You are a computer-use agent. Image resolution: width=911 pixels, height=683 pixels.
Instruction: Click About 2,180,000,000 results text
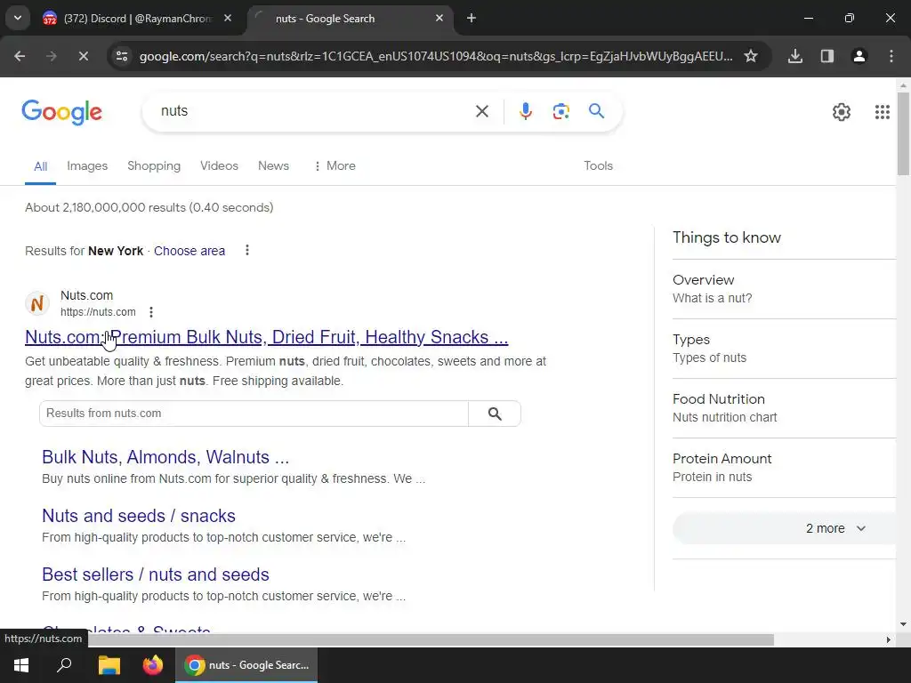point(149,208)
